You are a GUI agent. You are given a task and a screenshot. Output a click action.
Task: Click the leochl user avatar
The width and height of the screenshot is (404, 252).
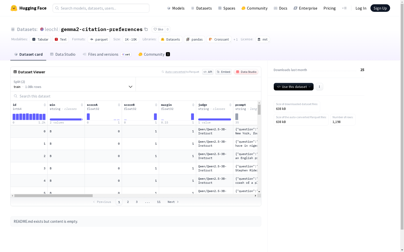point(42,29)
